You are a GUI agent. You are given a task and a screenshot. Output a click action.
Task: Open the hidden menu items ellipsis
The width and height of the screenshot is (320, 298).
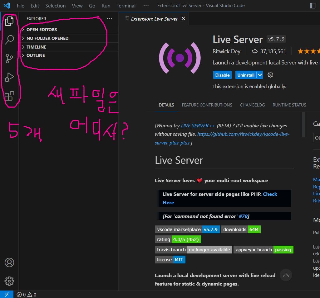pos(146,6)
